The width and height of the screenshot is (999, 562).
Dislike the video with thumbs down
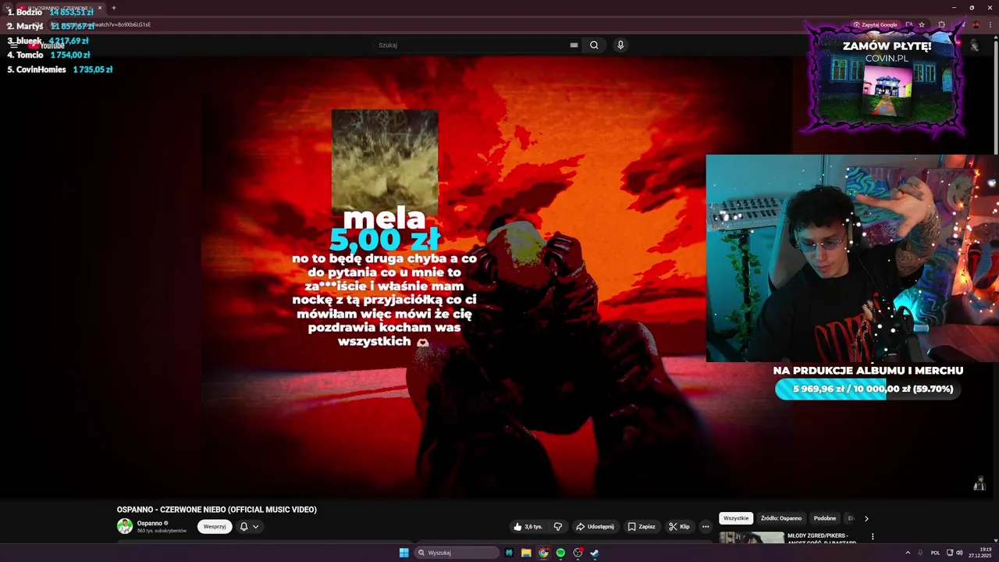[558, 527]
